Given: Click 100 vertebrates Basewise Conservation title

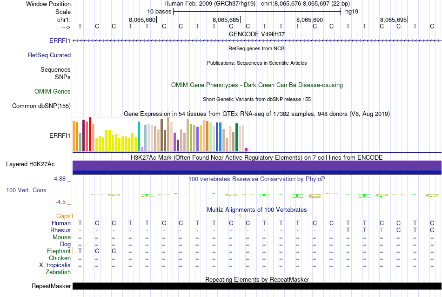Looking at the screenshot, I should coord(257,179).
